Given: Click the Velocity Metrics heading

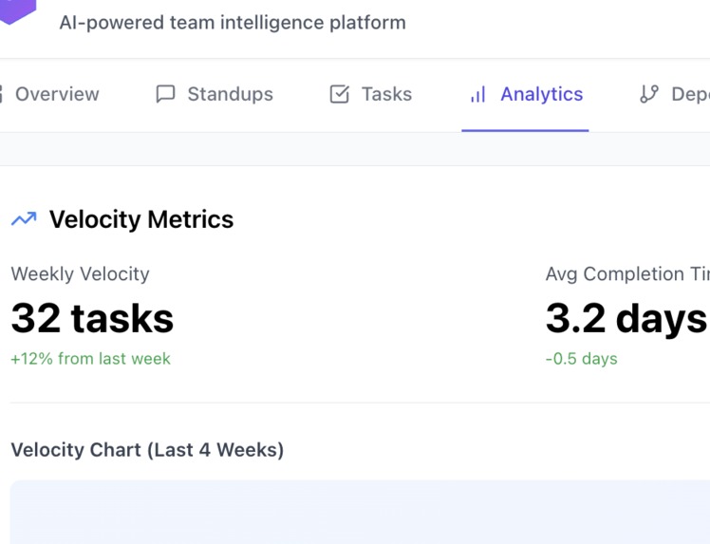Looking at the screenshot, I should [x=141, y=219].
